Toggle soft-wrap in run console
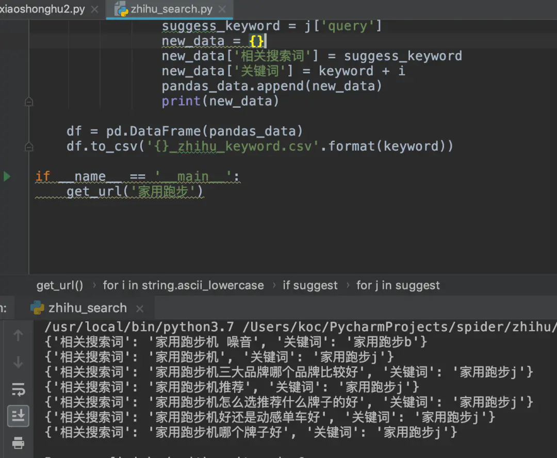 click(18, 389)
